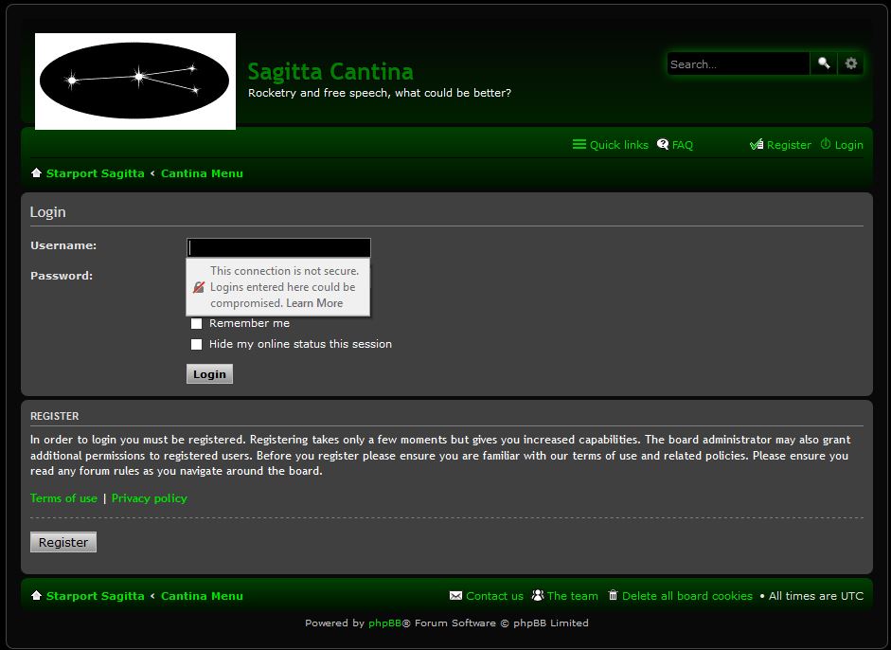Click the FAQ question mark icon
Viewport: 891px width, 650px height.
(663, 145)
